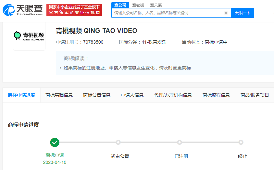Clear the search field with X icon
274x170 pixels.
(x=226, y=13)
